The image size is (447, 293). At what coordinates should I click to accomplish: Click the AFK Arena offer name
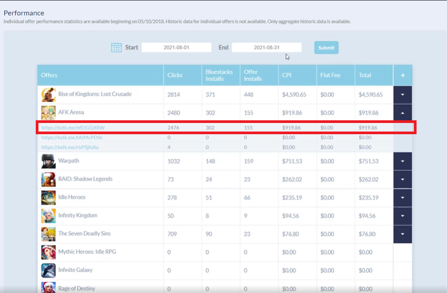(x=71, y=112)
